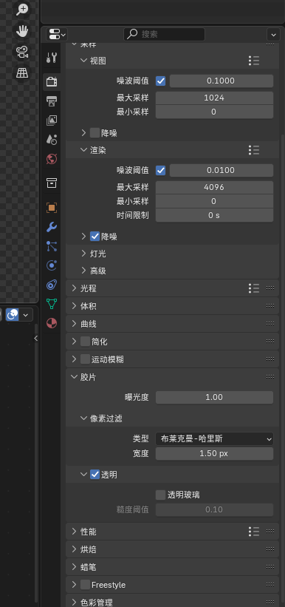Click the viewport zoom magnifier icon

click(x=22, y=10)
